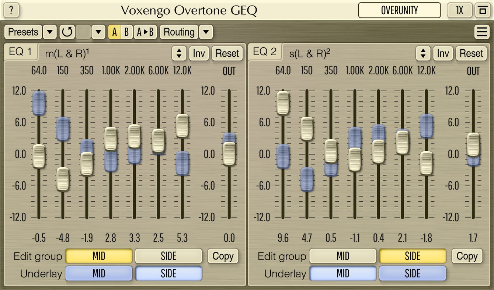The width and height of the screenshot is (494, 290).
Task: Copy state A to B
Action: click(145, 32)
